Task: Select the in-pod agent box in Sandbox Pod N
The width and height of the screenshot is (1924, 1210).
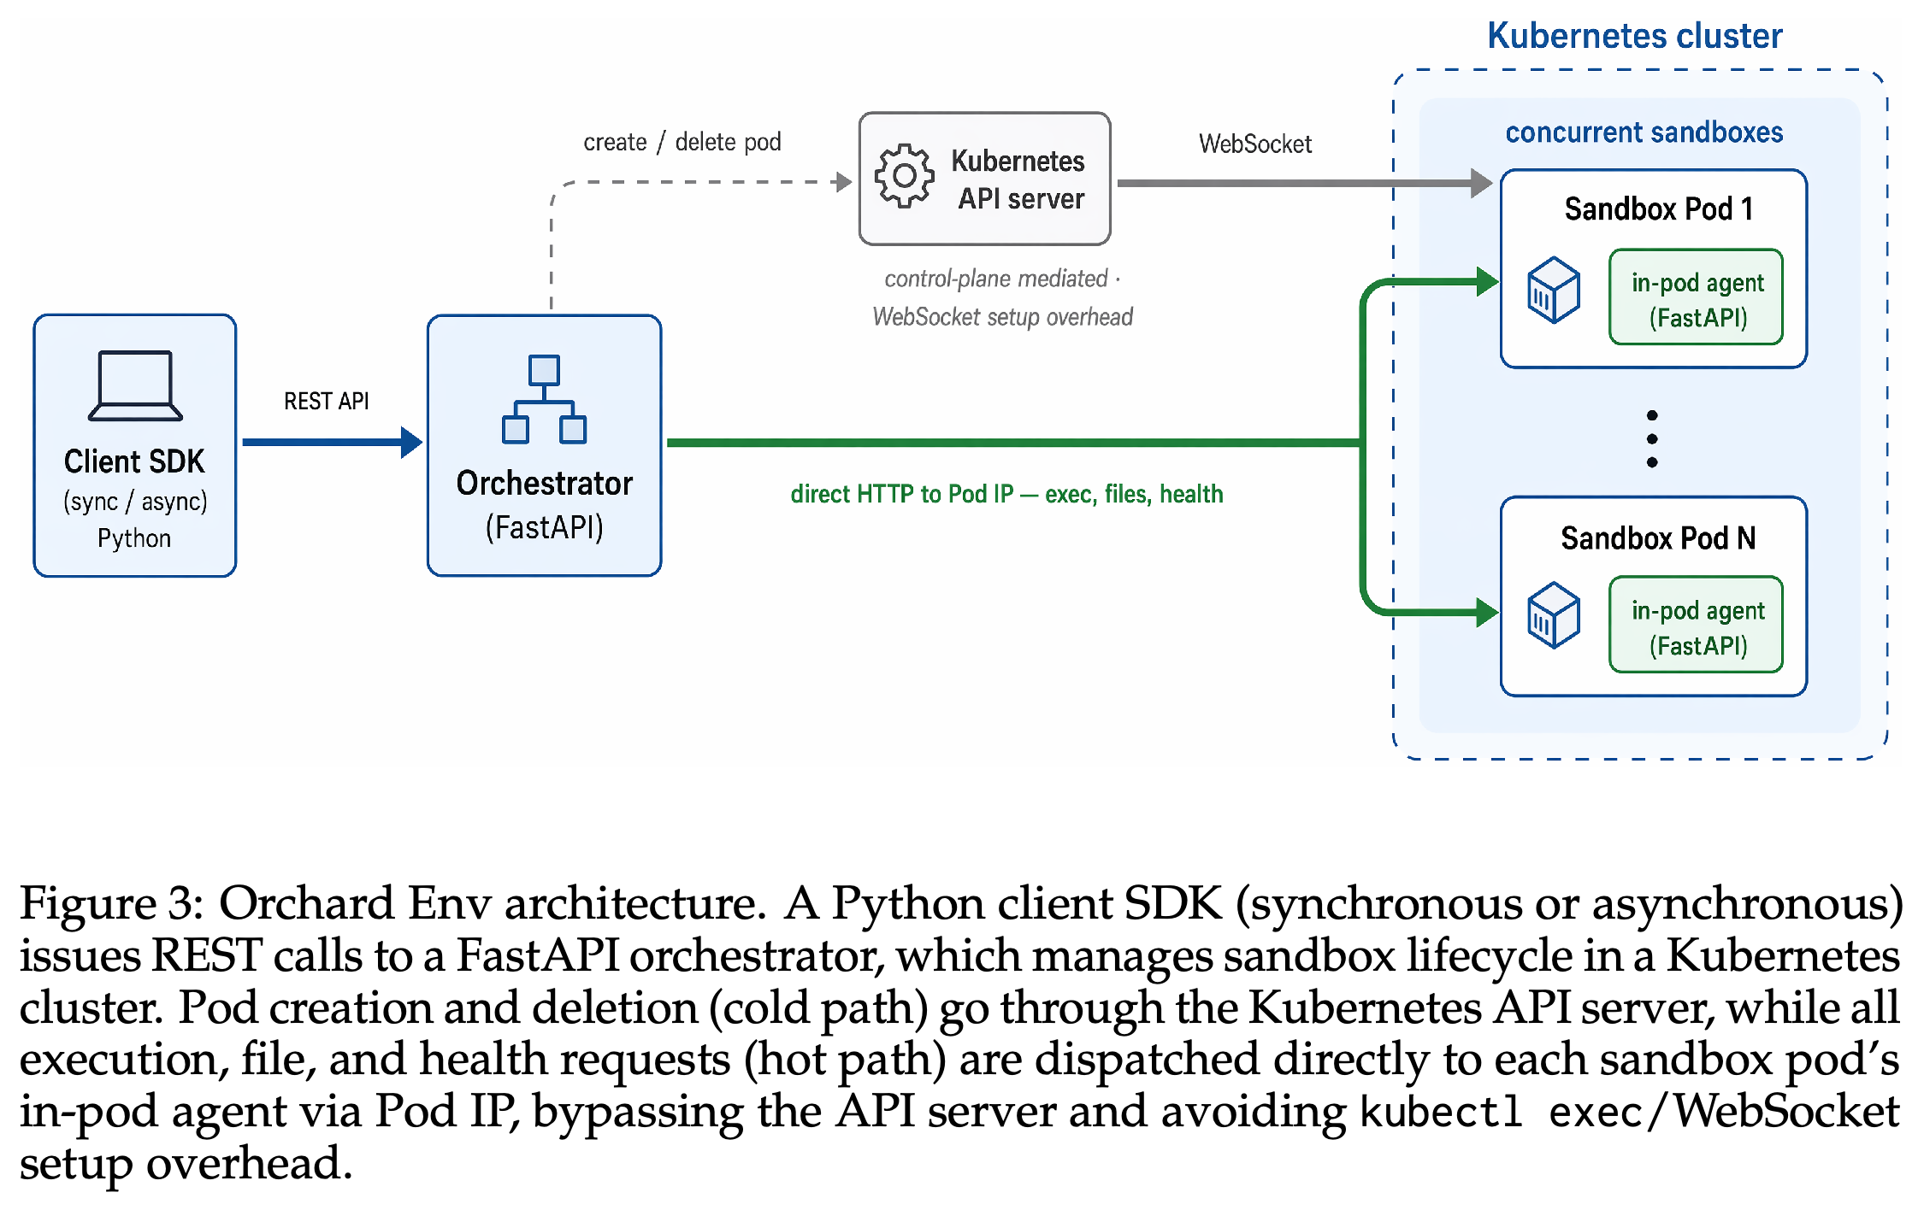Action: tap(1696, 625)
